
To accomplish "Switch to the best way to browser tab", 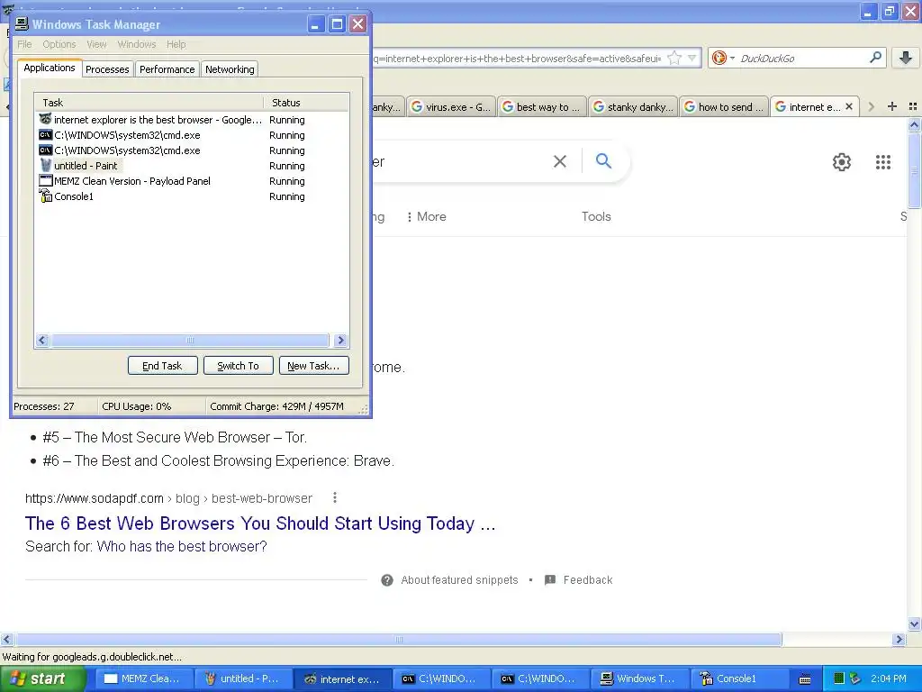I will pos(541,107).
